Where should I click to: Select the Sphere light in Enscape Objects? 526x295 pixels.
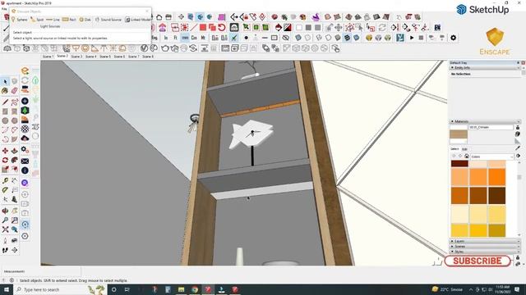[x=20, y=20]
